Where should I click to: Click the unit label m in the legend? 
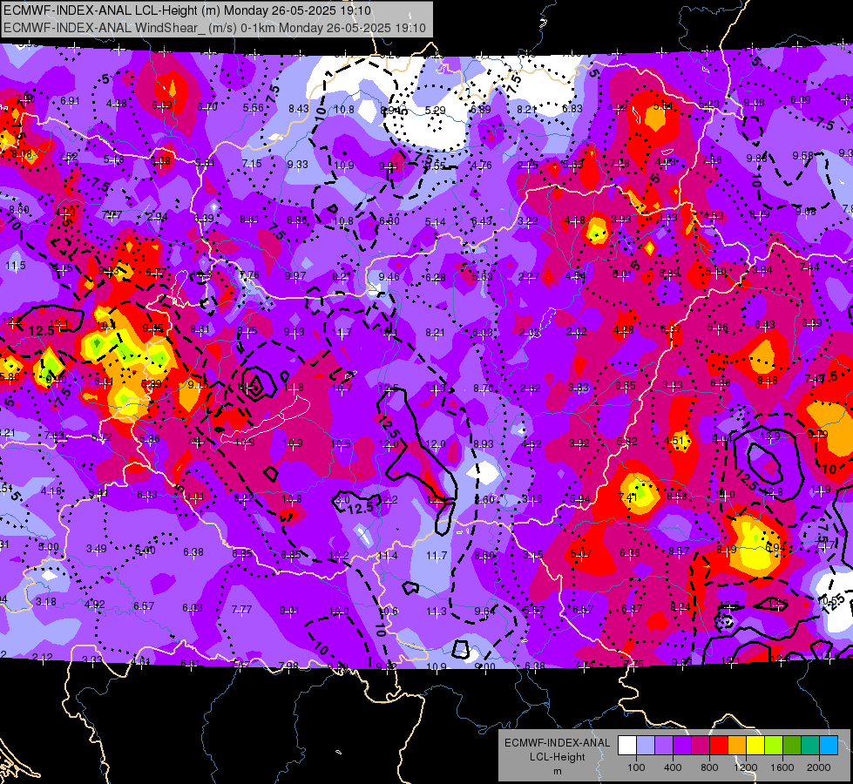point(557,771)
